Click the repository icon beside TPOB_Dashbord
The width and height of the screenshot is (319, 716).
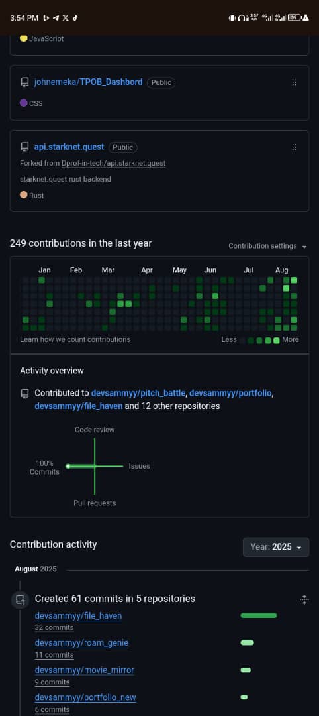(24, 83)
